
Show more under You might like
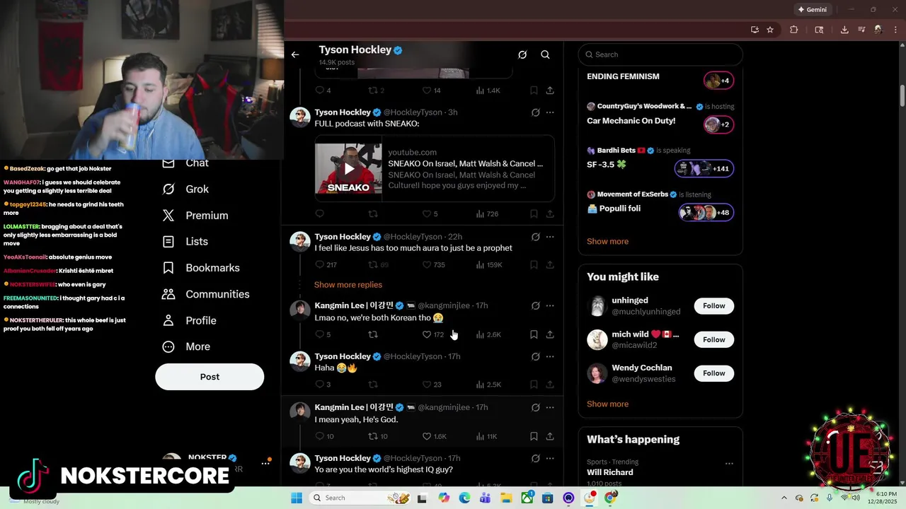(607, 404)
